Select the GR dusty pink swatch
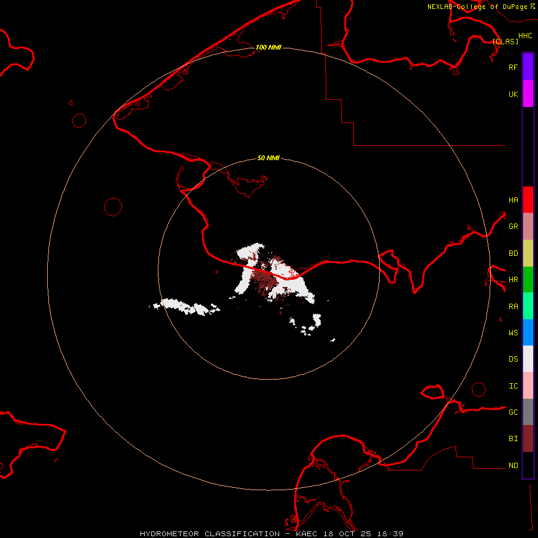 coord(528,227)
